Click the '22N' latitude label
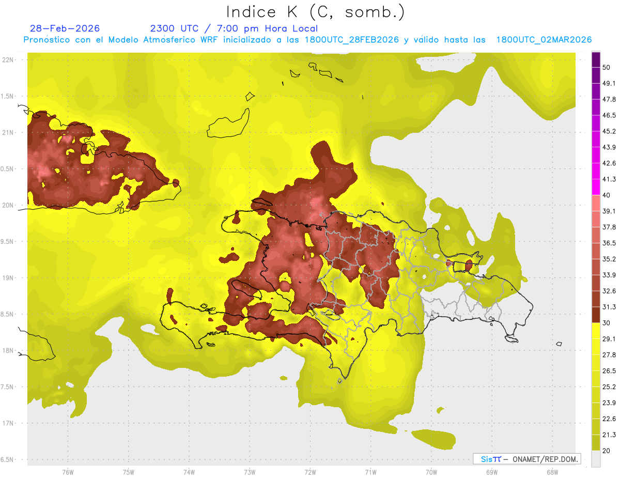 (x=8, y=60)
